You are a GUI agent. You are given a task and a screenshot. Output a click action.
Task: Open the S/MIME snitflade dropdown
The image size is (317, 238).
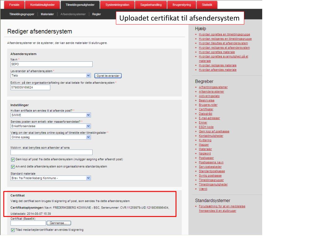click(51, 115)
